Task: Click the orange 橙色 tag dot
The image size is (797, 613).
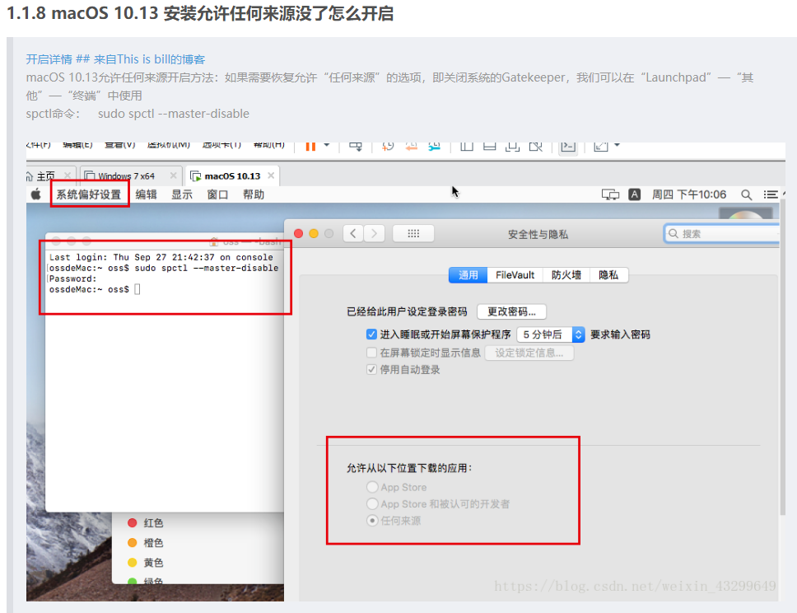Action: [133, 542]
